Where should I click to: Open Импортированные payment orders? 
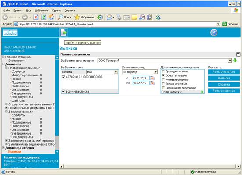tap(25, 75)
